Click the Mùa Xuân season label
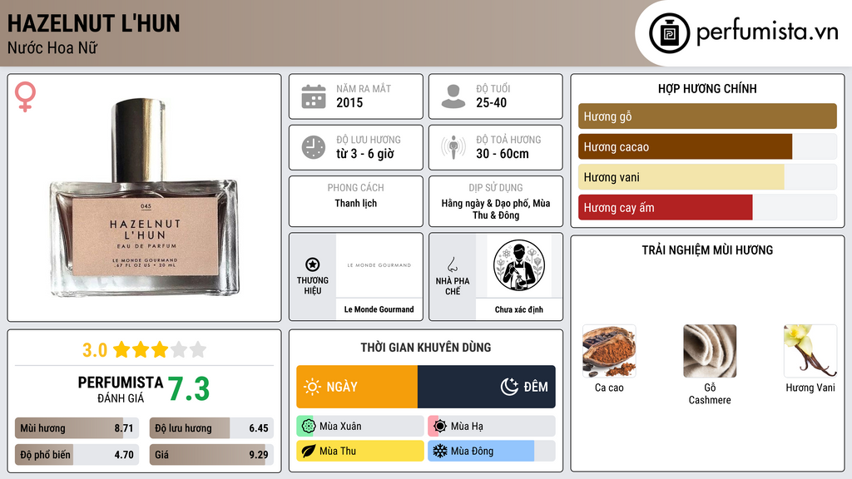The image size is (852, 479). coord(340,427)
